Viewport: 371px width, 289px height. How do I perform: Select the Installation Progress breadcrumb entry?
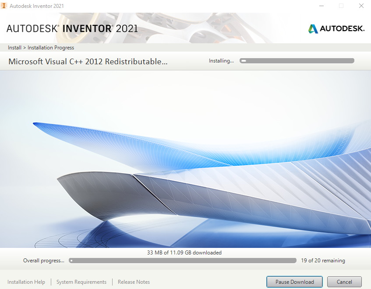(49, 47)
